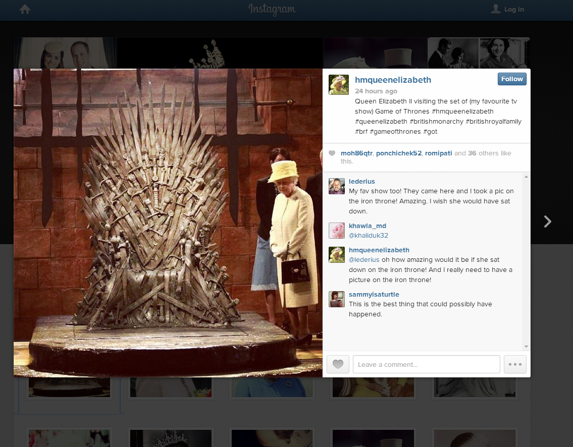Click lederius avatar in comments
Image resolution: width=573 pixels, height=447 pixels.
[337, 186]
